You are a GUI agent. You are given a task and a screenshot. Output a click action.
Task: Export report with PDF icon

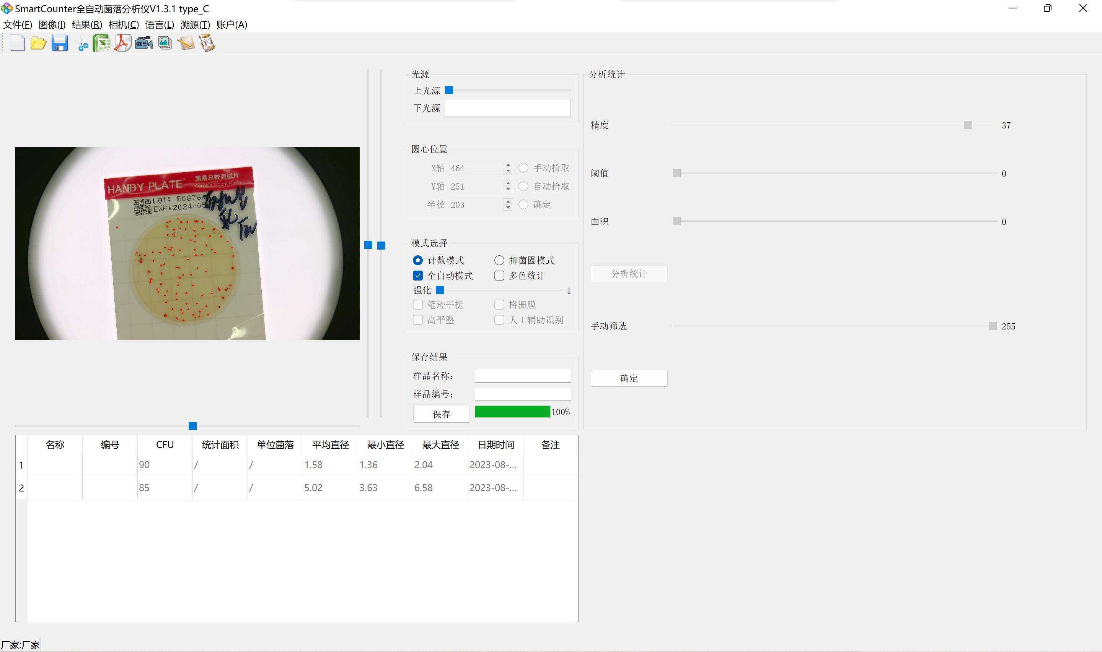coord(123,43)
